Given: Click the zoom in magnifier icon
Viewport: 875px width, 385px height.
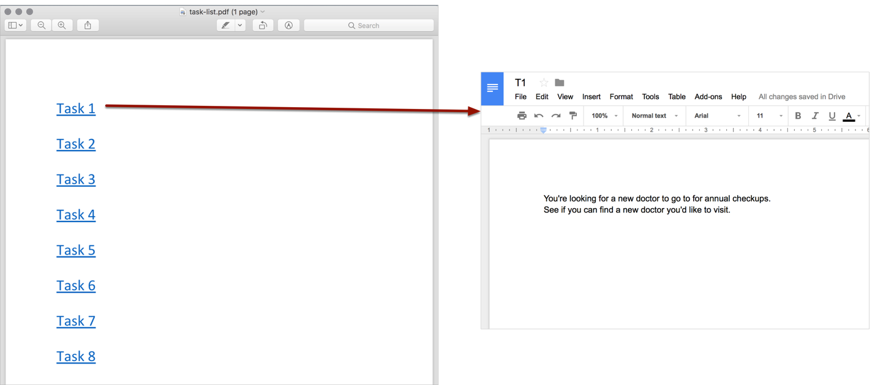Looking at the screenshot, I should tap(62, 25).
